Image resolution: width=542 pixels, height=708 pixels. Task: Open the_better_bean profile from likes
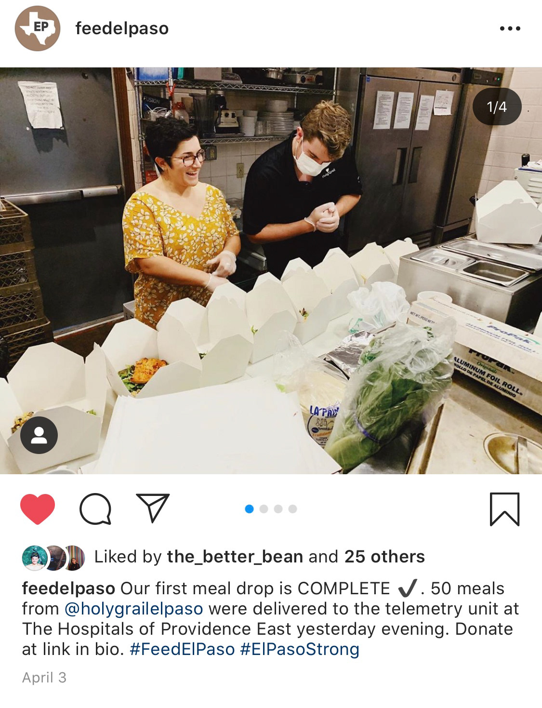(235, 557)
